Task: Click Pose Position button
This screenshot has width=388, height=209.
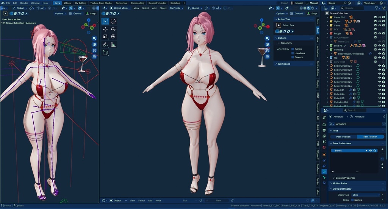Action: [343, 137]
